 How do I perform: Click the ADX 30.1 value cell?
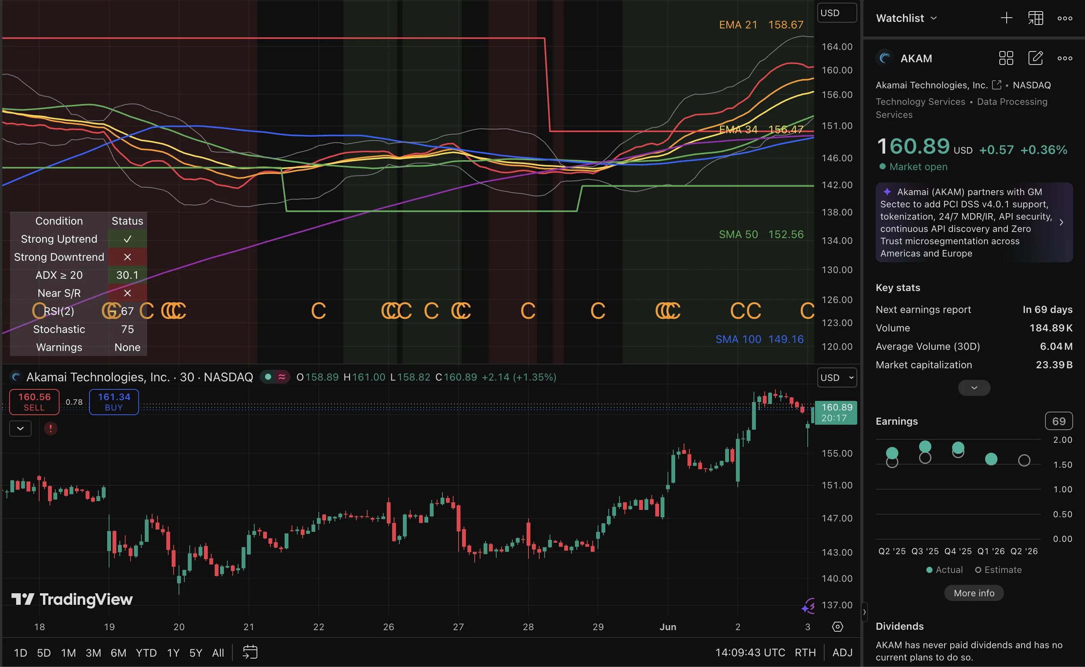click(x=127, y=275)
